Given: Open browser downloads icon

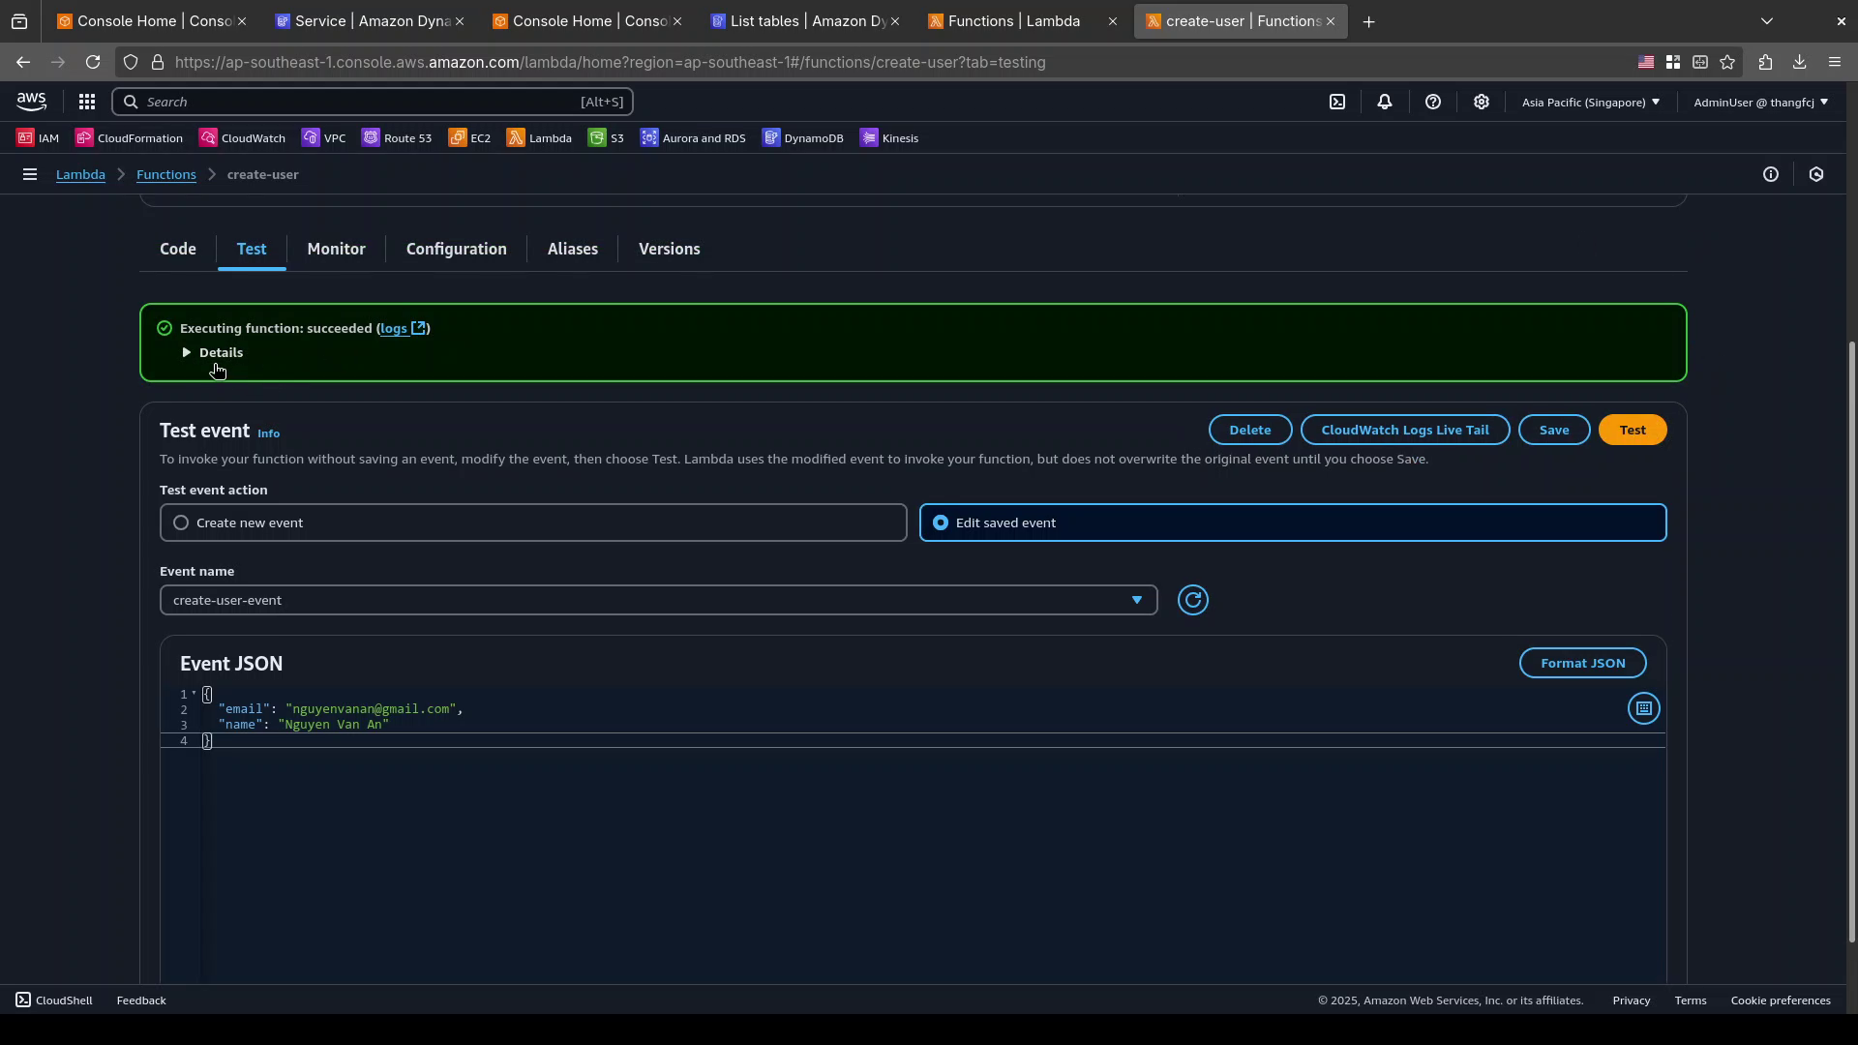Looking at the screenshot, I should click(x=1799, y=62).
